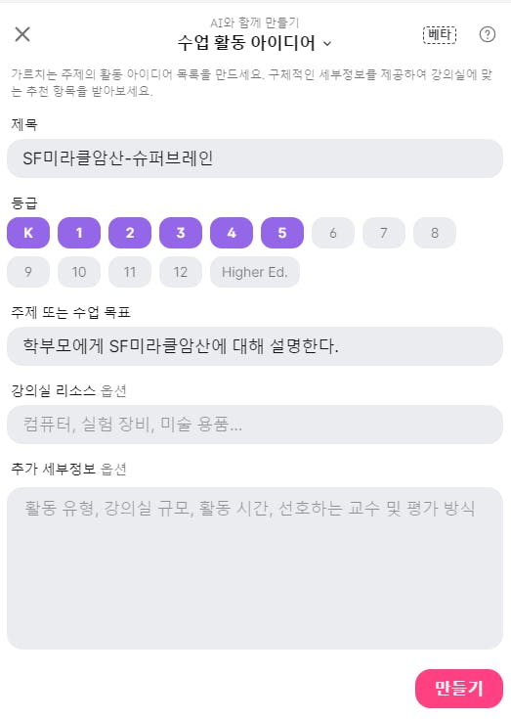The width and height of the screenshot is (511, 719).
Task: Open the 수업 활동 아이디어 template selector title
Action: coord(246,43)
